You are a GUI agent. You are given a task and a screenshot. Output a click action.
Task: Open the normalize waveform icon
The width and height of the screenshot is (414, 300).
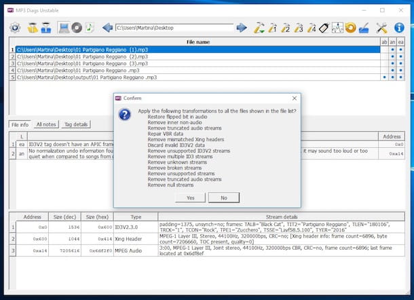point(337,28)
